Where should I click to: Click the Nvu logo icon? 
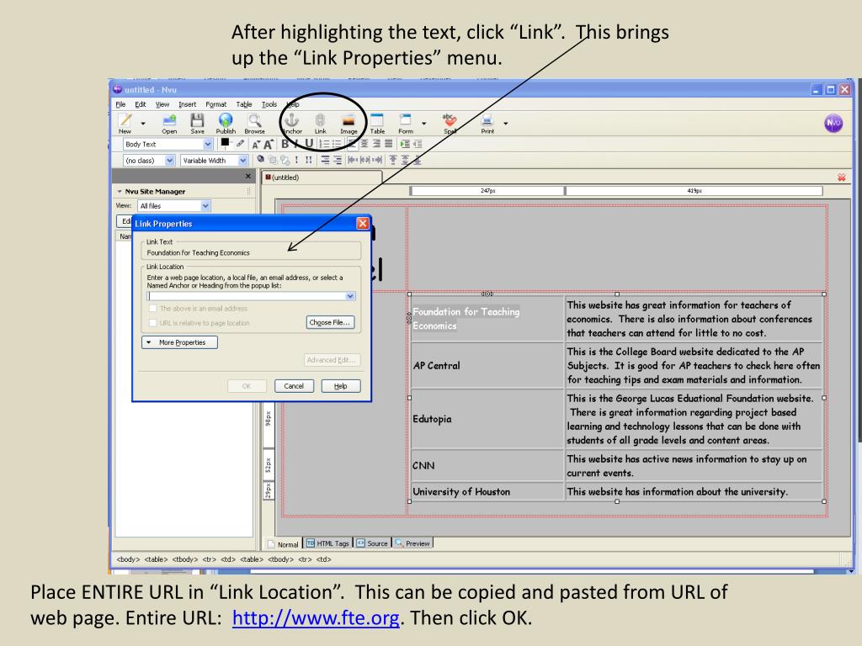pyautogui.click(x=833, y=123)
